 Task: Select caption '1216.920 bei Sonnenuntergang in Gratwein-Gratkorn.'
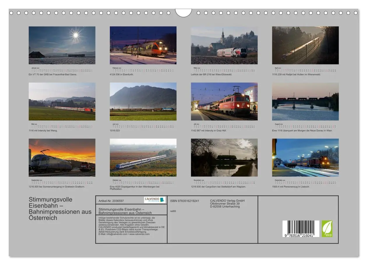pos(57,186)
